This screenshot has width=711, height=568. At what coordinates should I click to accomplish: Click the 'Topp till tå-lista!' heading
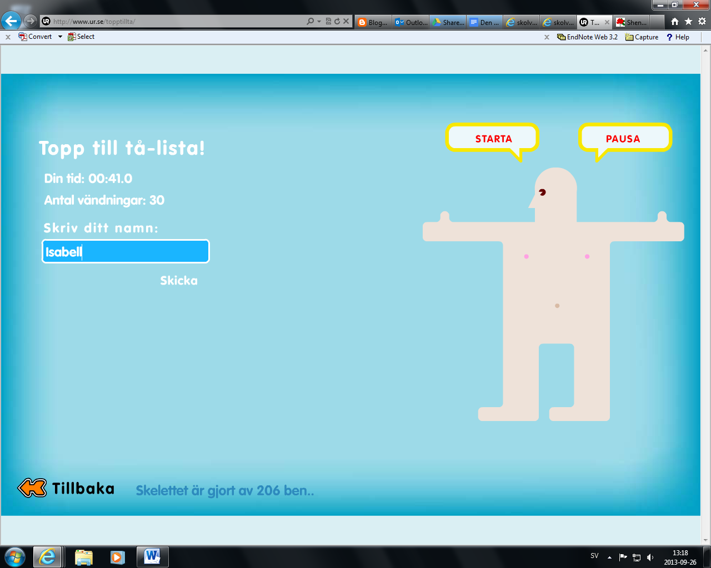coord(122,148)
